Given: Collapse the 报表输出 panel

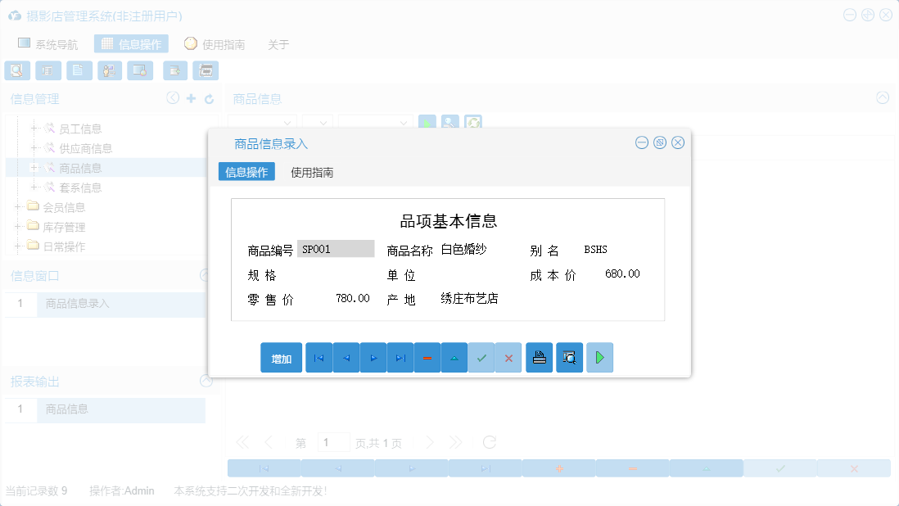Looking at the screenshot, I should click(x=206, y=381).
